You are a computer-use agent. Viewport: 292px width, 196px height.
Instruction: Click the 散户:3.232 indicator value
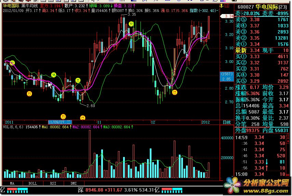click(75, 6)
